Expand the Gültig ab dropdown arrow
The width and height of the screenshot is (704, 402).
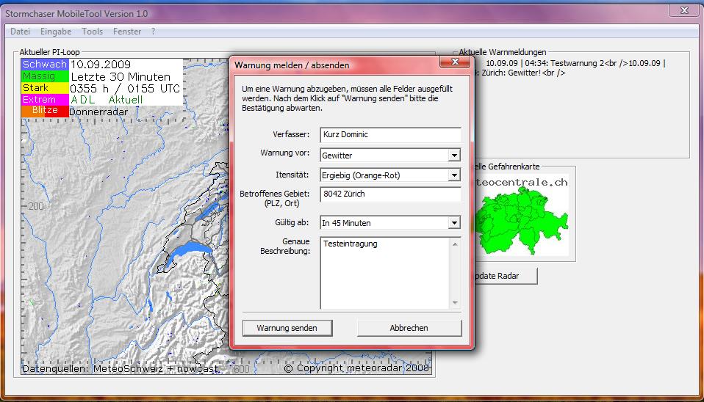[454, 223]
